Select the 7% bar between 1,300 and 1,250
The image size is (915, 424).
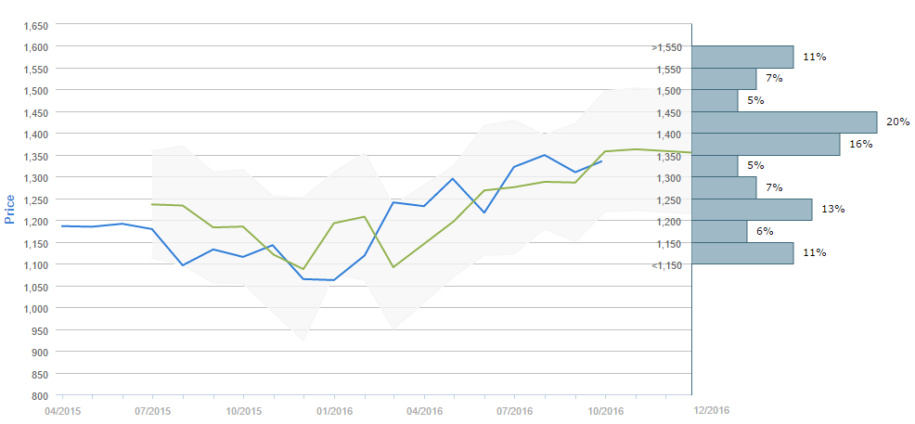[724, 187]
